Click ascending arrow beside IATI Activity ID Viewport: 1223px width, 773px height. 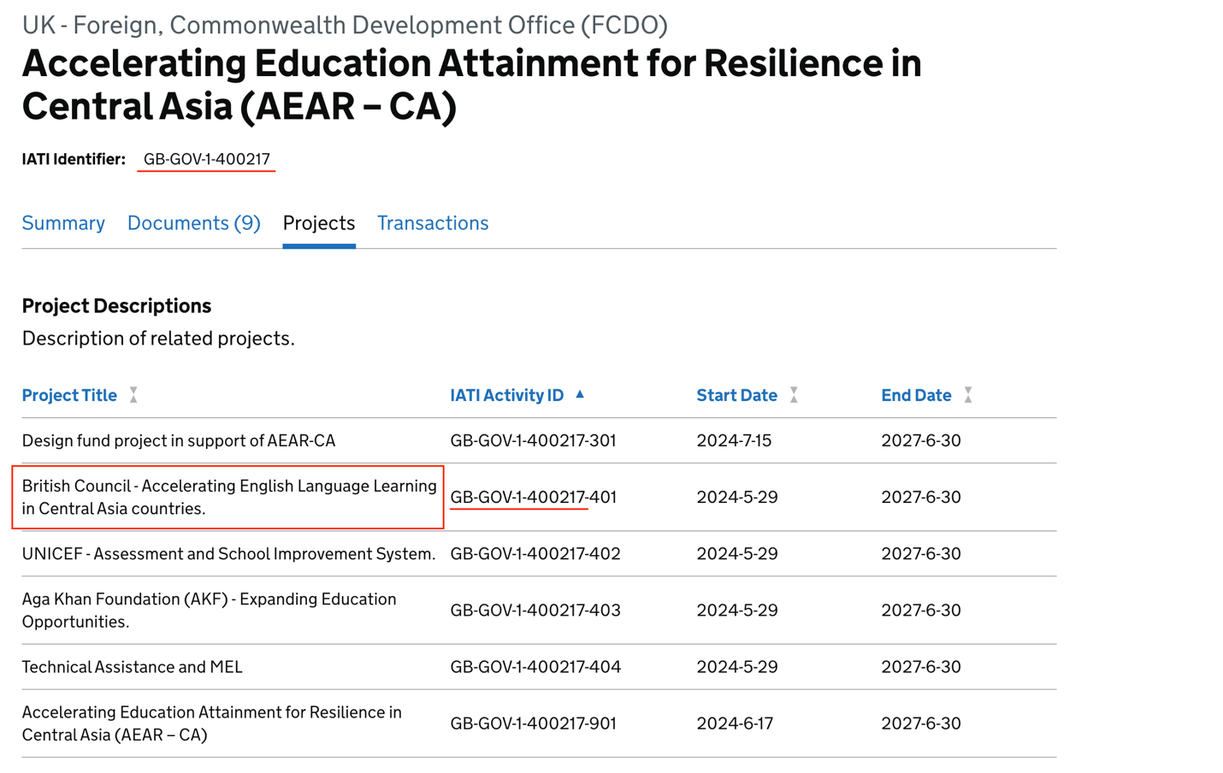coord(580,394)
